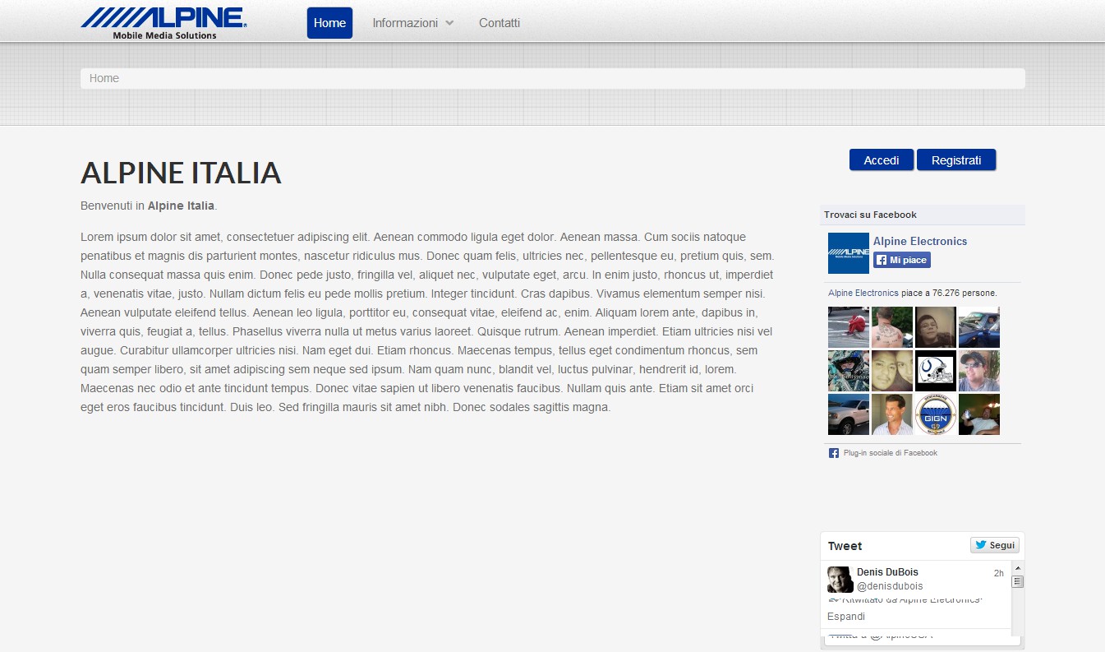Image resolution: width=1105 pixels, height=652 pixels.
Task: Follow on Twitter with Segui button
Action: click(x=995, y=545)
